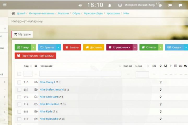Open the Группа button dropdown arrow
The width and height of the screenshot is (188, 125).
(x=58, y=47)
